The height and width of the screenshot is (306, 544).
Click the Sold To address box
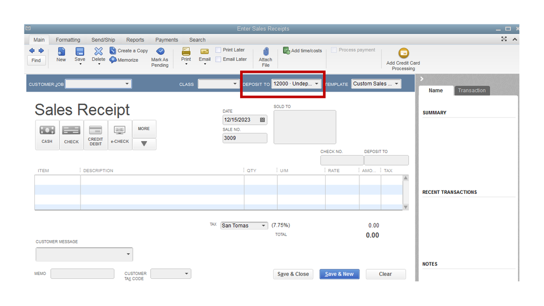304,127
